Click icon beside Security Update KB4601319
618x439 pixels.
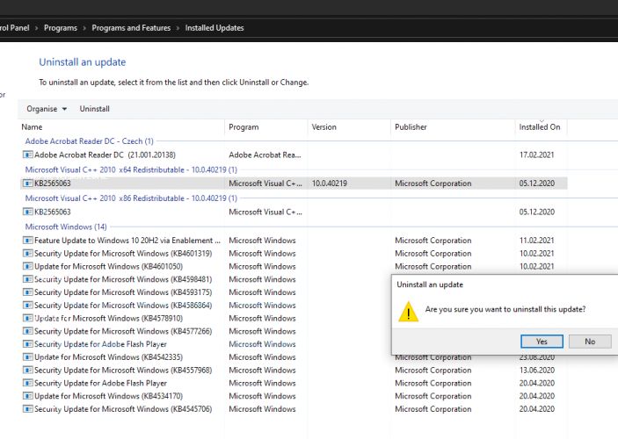pyautogui.click(x=27, y=253)
